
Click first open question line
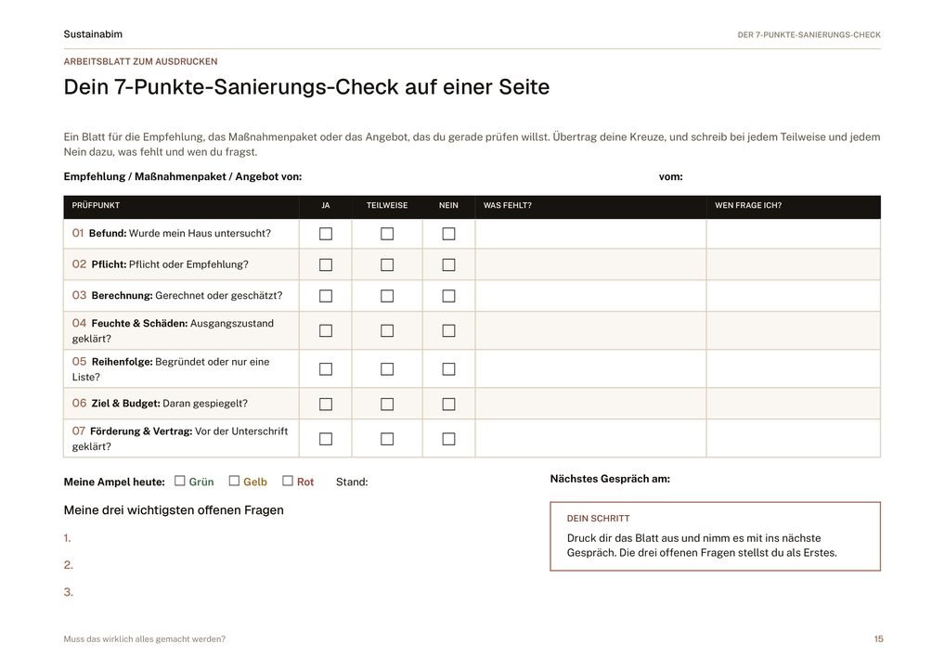coord(290,538)
